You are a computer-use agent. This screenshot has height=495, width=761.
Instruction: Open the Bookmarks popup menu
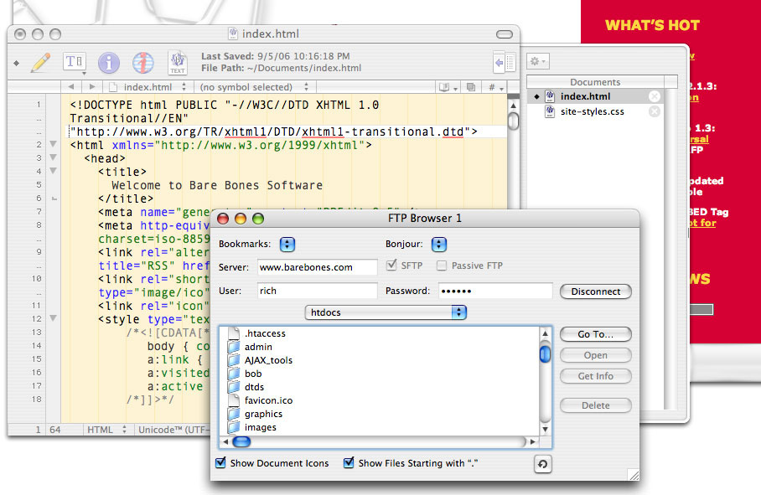pos(287,245)
